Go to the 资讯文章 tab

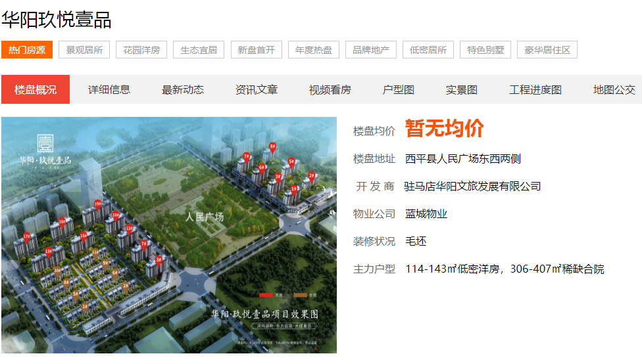point(257,89)
